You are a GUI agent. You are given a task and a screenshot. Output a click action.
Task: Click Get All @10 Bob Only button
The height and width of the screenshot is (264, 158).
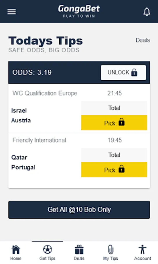point(79,210)
